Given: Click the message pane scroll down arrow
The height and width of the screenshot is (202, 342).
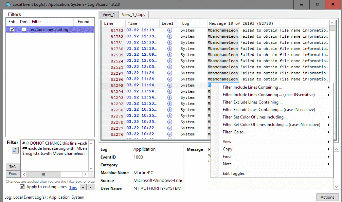Looking at the screenshot, I should click(x=336, y=187).
